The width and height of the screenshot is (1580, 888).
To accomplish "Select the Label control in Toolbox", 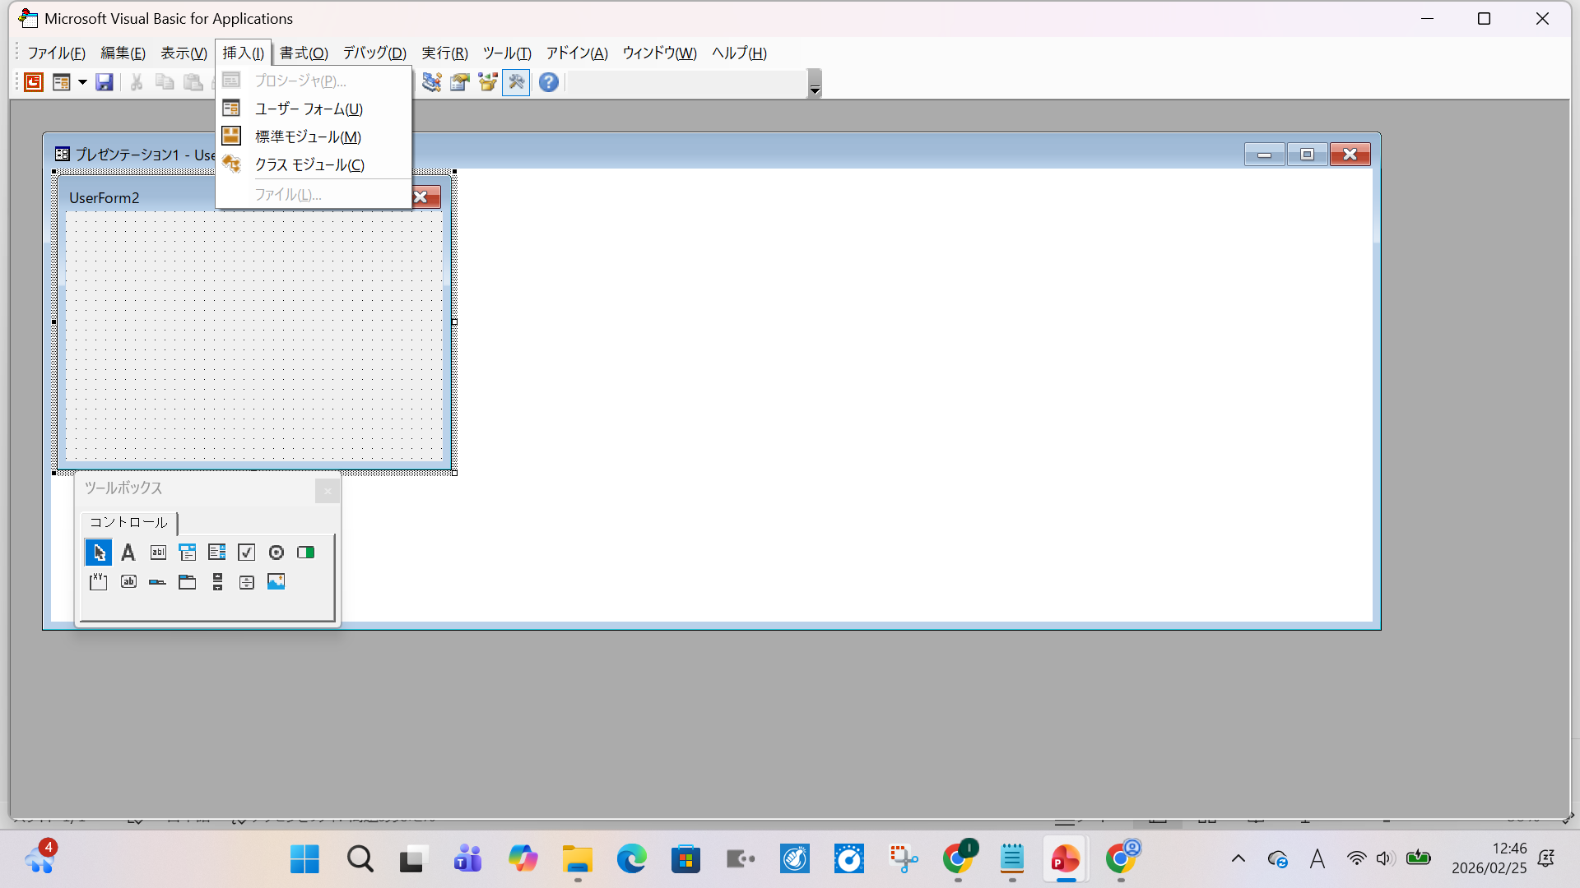I will [x=128, y=553].
